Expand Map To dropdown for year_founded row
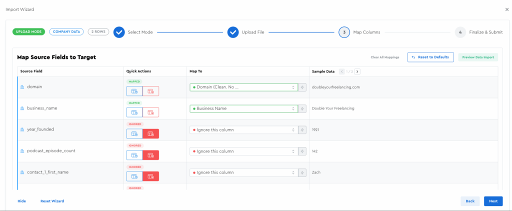This screenshot has width=512, height=211. tap(243, 130)
